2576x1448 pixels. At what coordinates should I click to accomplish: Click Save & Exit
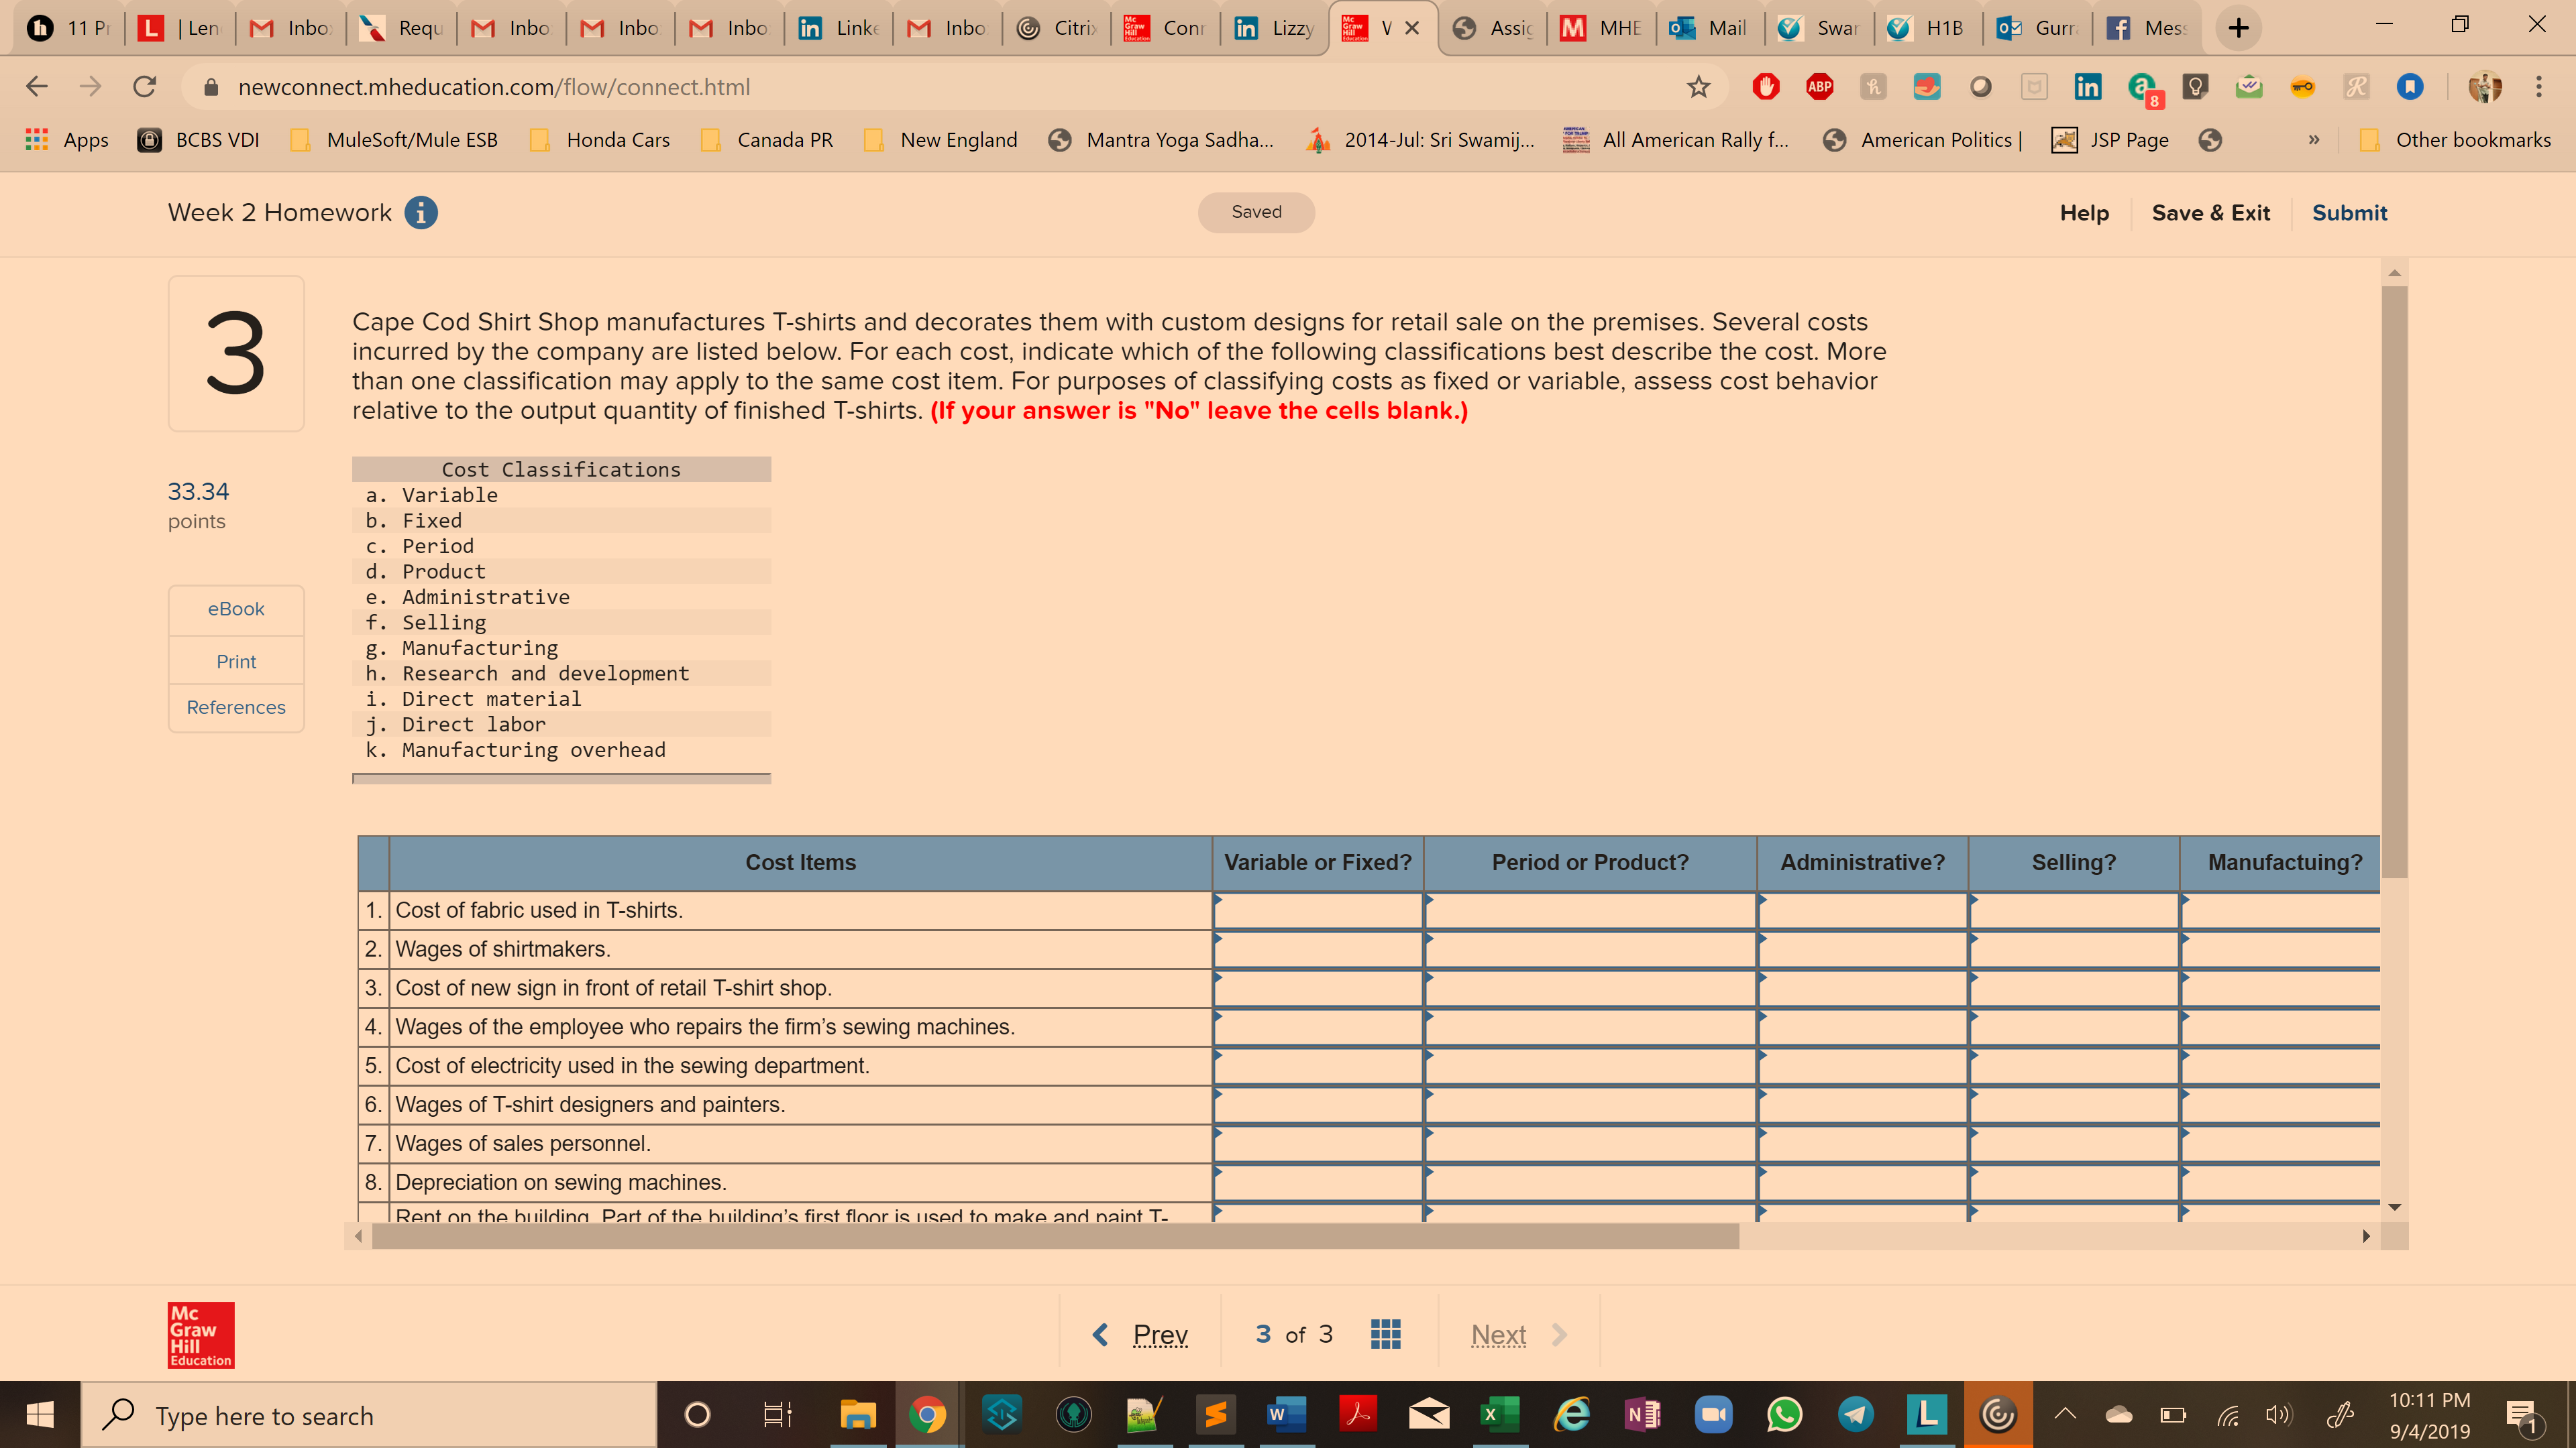2210,213
